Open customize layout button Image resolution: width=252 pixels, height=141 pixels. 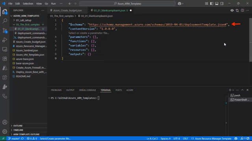(x=206, y=4)
